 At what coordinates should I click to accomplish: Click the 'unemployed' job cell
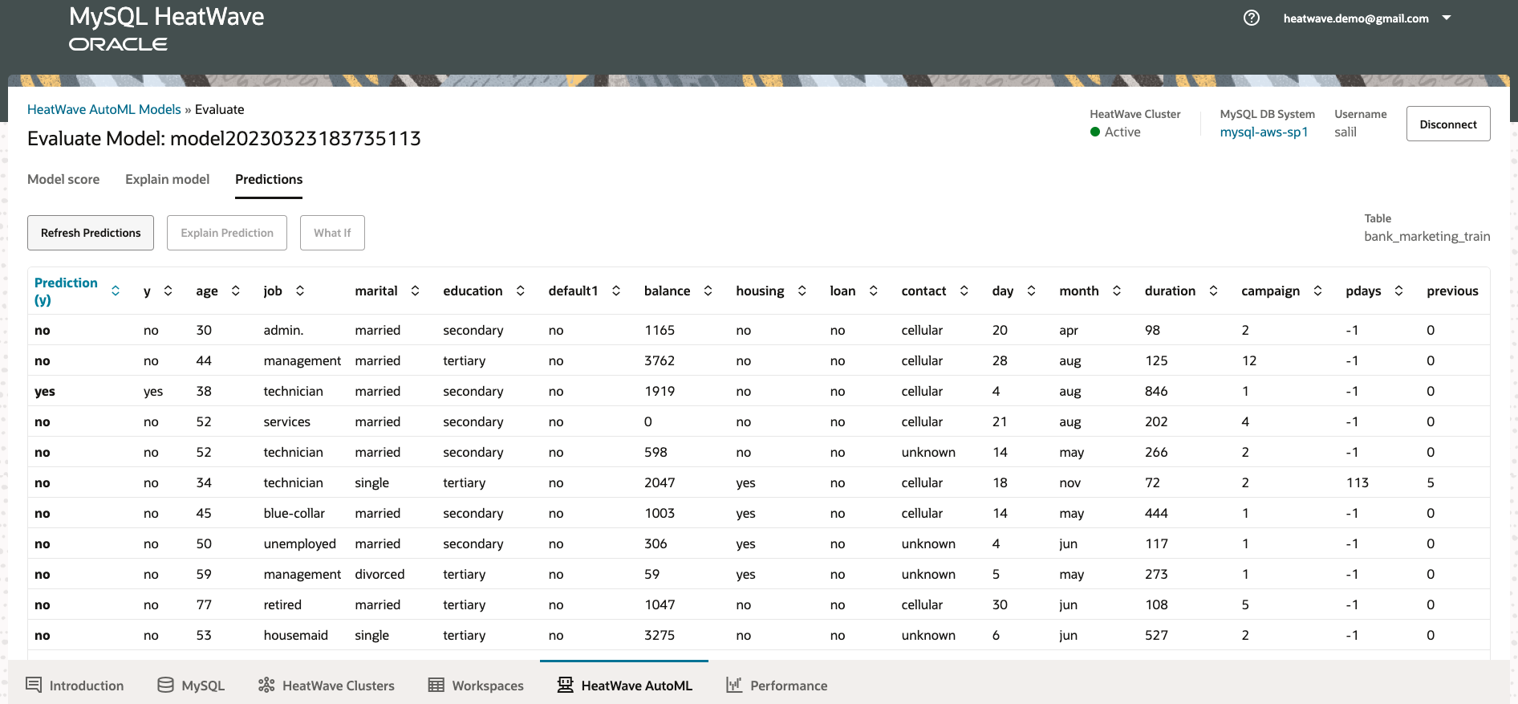coord(300,543)
